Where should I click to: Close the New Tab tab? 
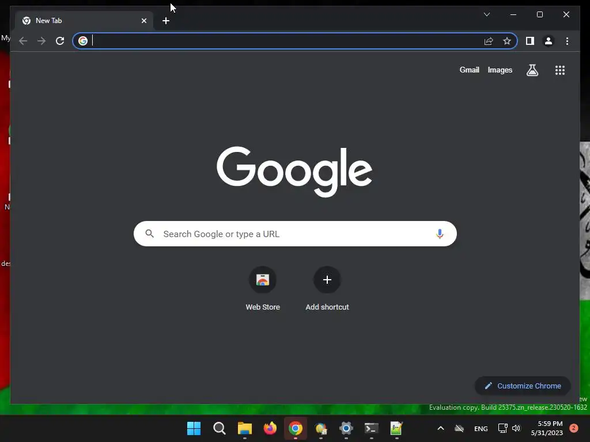[x=143, y=21]
